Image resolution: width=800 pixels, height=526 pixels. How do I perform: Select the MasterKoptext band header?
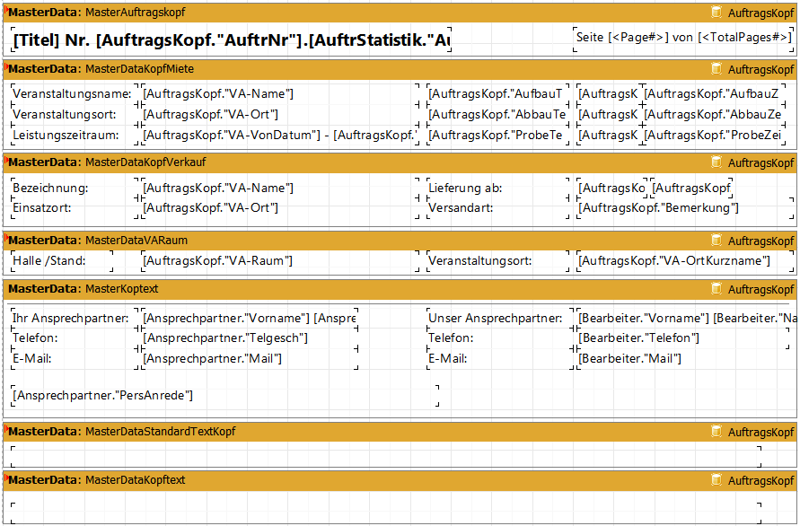(x=400, y=289)
